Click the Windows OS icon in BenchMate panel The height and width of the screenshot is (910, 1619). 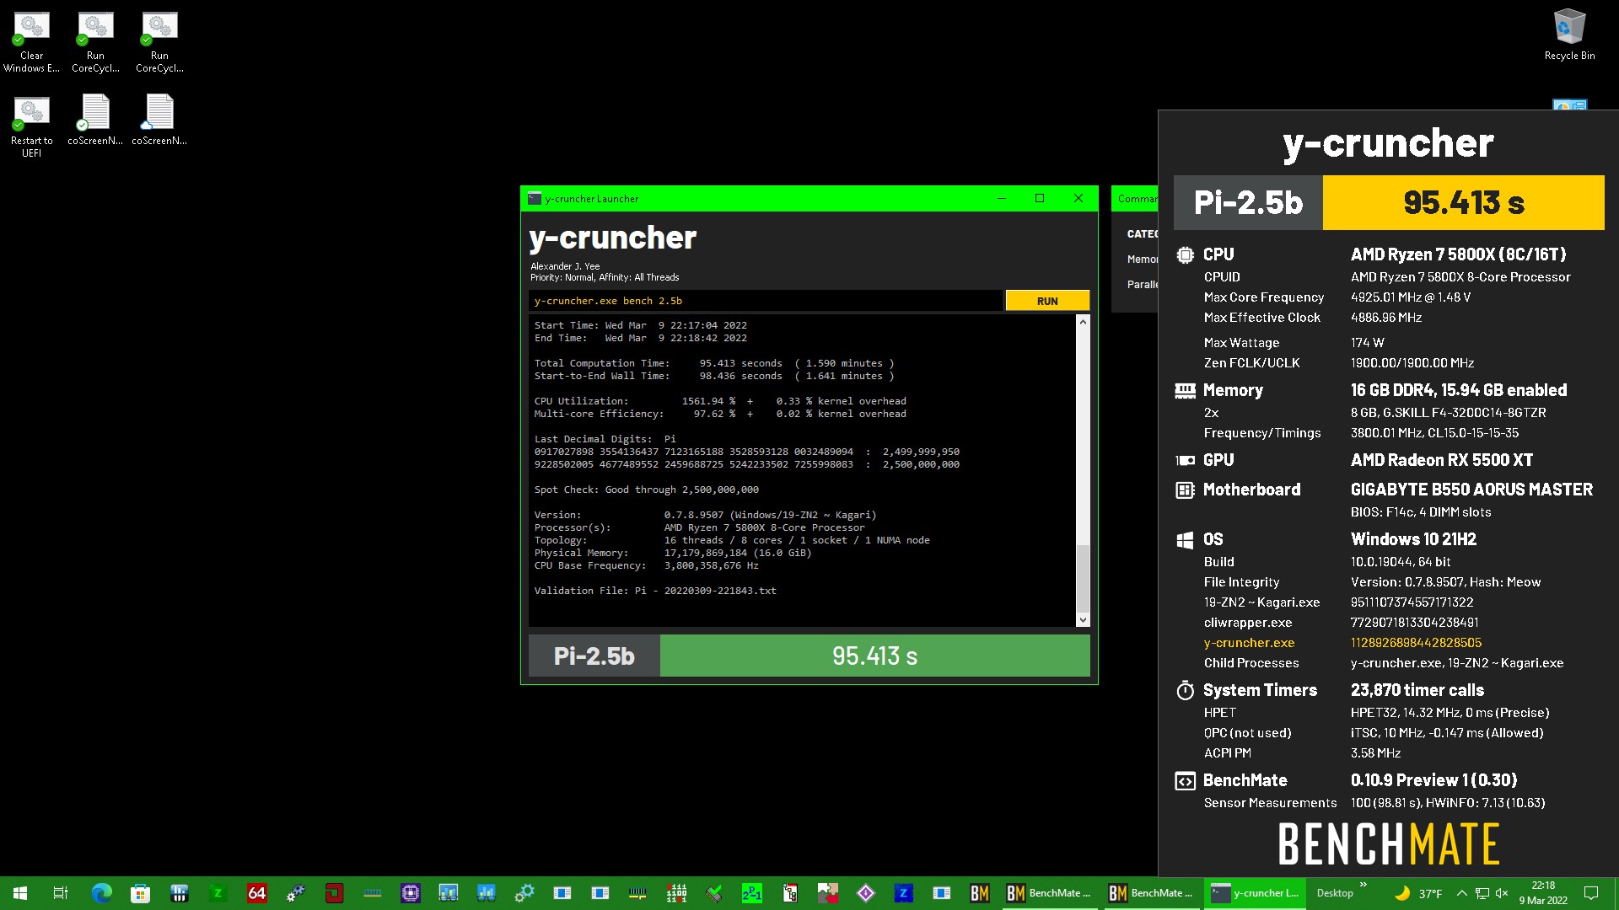tap(1185, 539)
